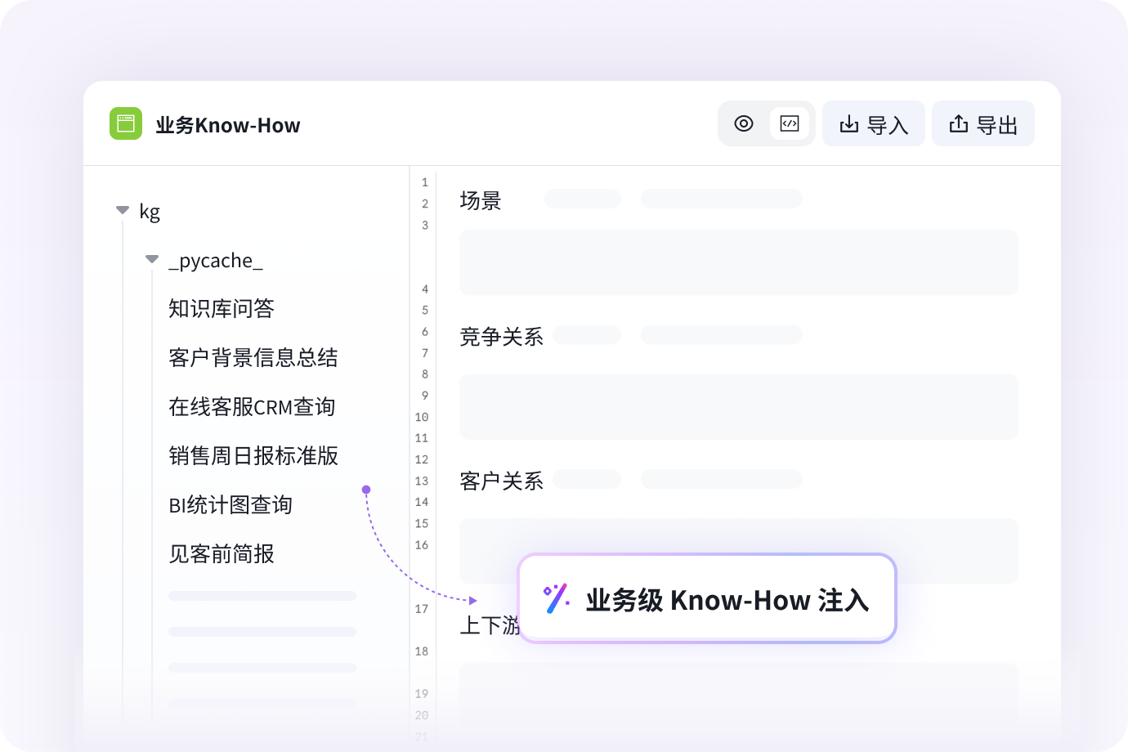Click the 导出 export button
Screen dimensions: 1128x752
[x=983, y=123]
